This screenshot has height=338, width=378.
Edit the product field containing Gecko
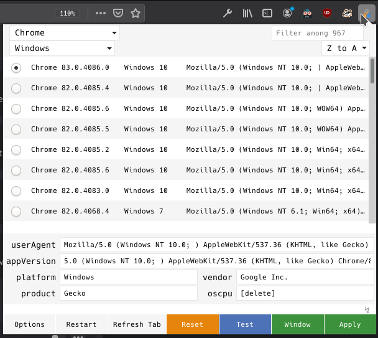pyautogui.click(x=129, y=293)
